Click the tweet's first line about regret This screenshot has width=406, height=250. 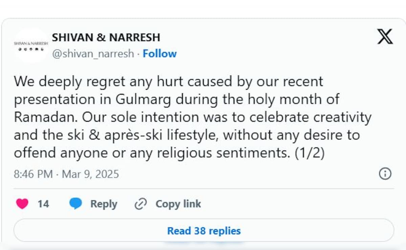168,82
